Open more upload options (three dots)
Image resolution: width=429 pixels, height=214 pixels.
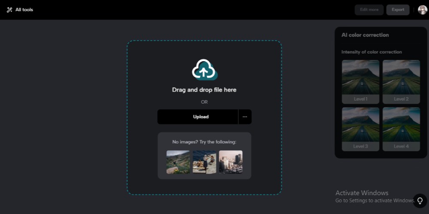click(245, 117)
